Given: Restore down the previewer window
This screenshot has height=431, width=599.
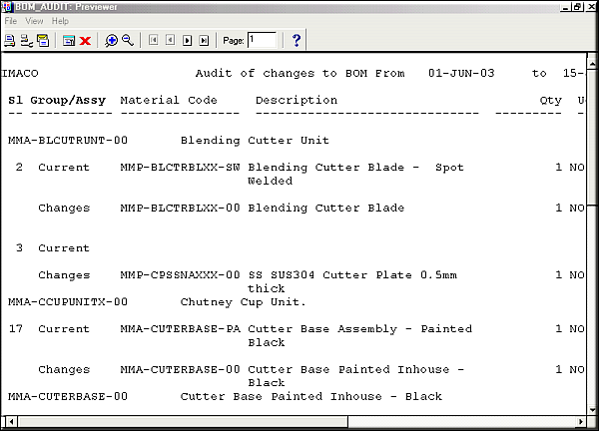Looking at the screenshot, I should (x=577, y=7).
